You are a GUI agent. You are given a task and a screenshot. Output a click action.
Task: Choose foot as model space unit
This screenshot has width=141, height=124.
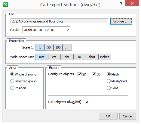92,57
